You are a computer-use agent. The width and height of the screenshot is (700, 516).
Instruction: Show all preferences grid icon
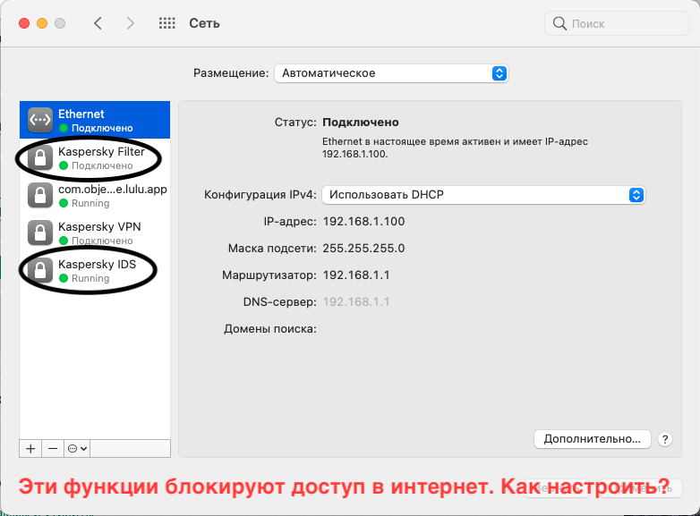167,23
